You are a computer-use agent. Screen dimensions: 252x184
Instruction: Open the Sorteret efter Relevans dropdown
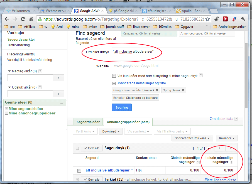(x=192, y=138)
